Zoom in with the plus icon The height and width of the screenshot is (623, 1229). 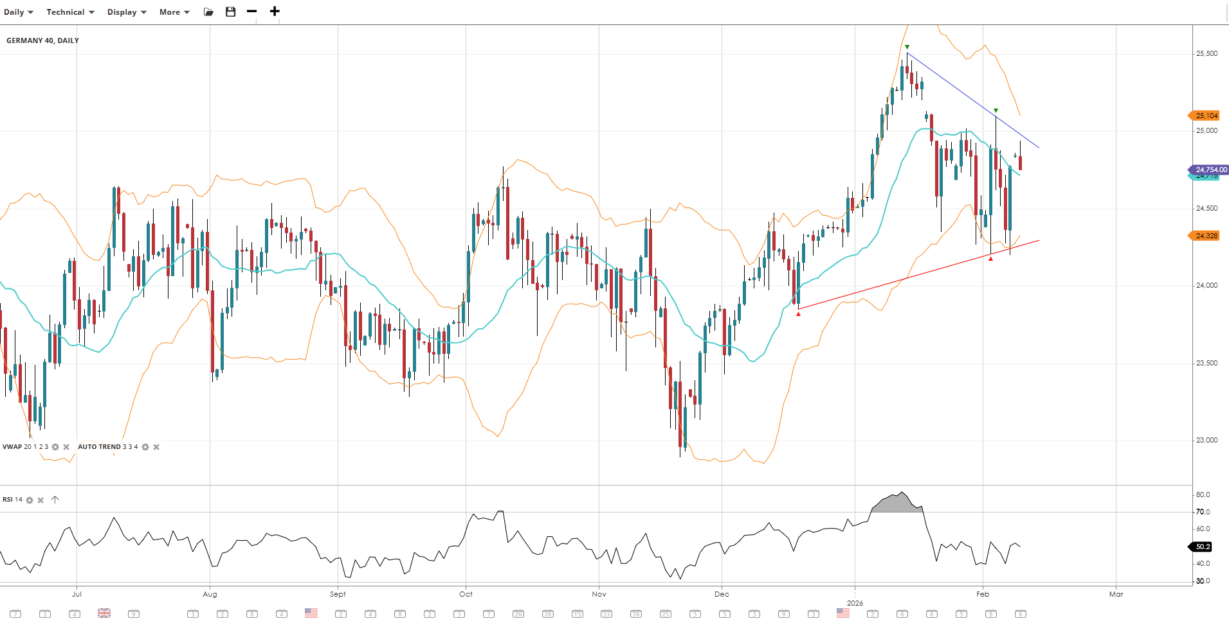275,12
